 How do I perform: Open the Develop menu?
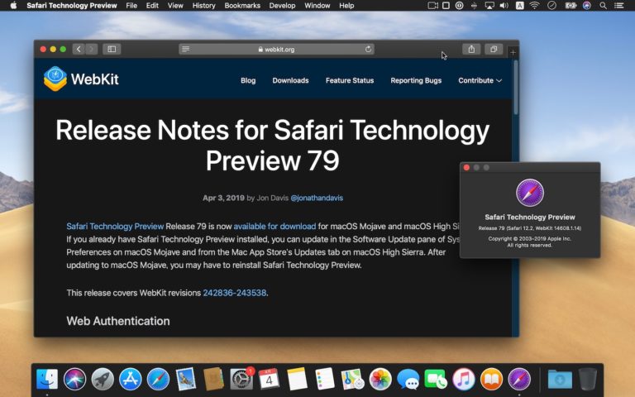pos(281,6)
